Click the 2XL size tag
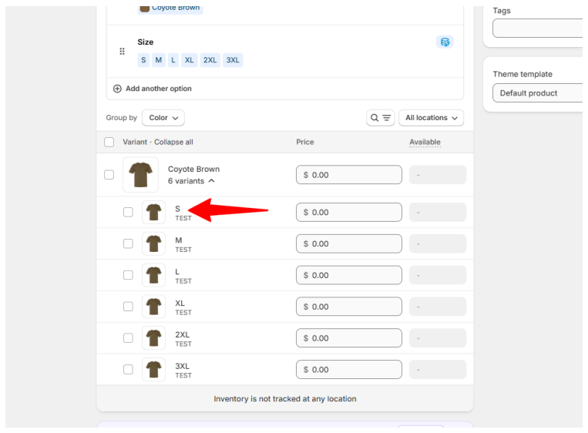 (210, 60)
